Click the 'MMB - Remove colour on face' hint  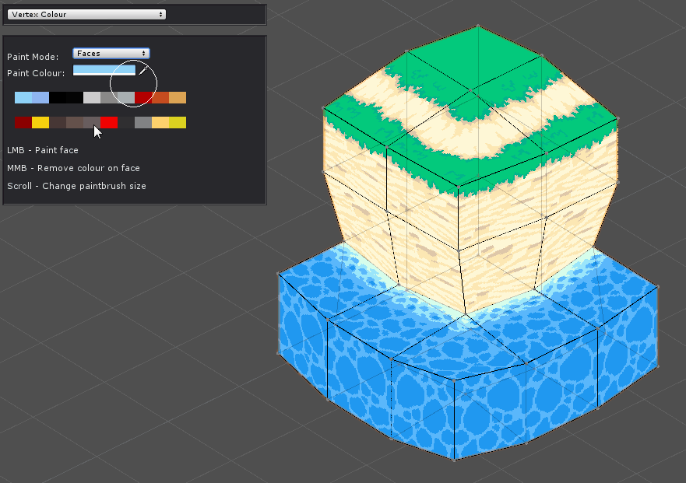(x=73, y=168)
